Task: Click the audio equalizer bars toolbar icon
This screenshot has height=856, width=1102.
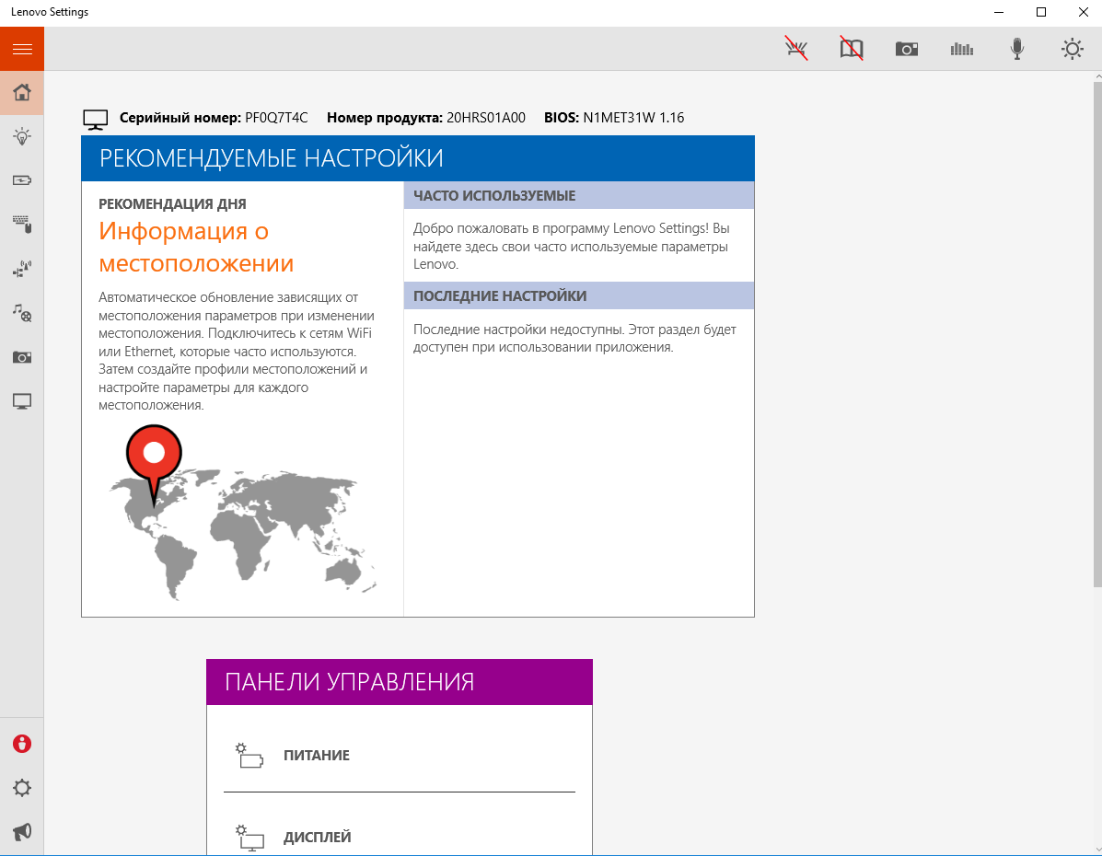Action: [961, 49]
